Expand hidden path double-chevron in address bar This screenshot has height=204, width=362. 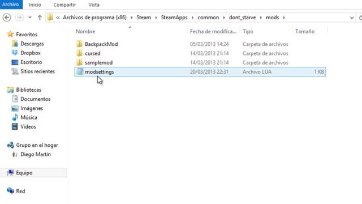(x=58, y=18)
